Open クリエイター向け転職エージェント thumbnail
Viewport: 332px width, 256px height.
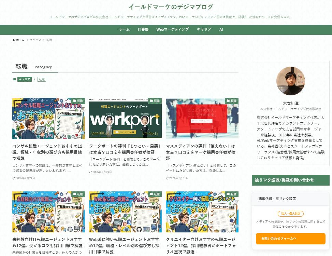[202, 212]
